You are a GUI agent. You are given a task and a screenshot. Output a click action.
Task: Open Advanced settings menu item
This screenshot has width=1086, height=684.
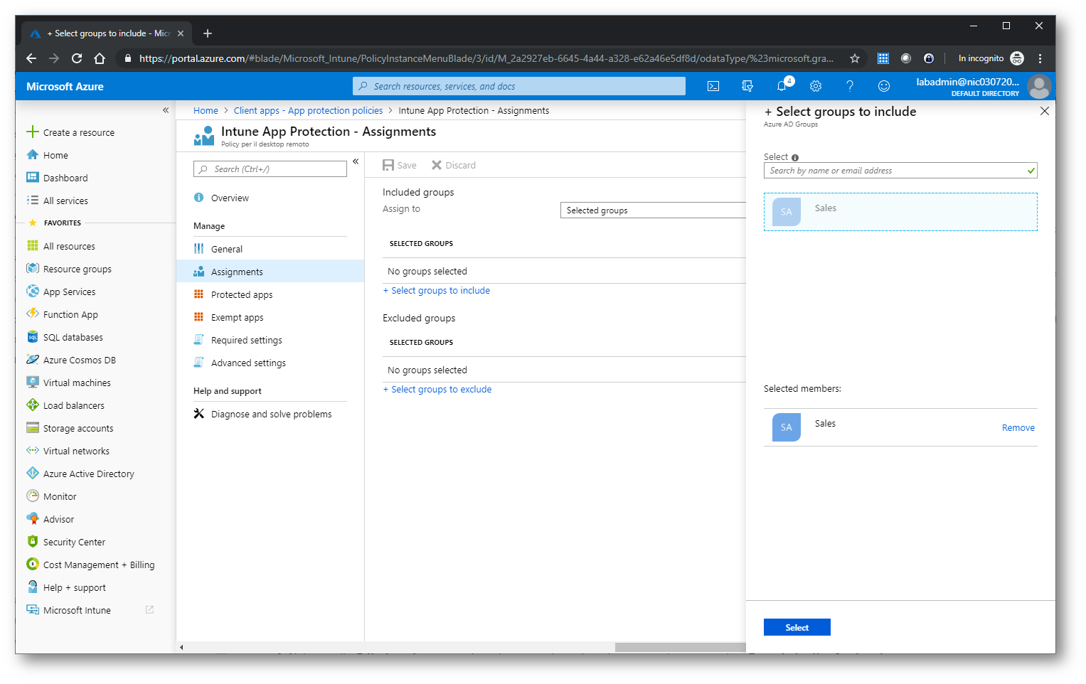point(248,363)
